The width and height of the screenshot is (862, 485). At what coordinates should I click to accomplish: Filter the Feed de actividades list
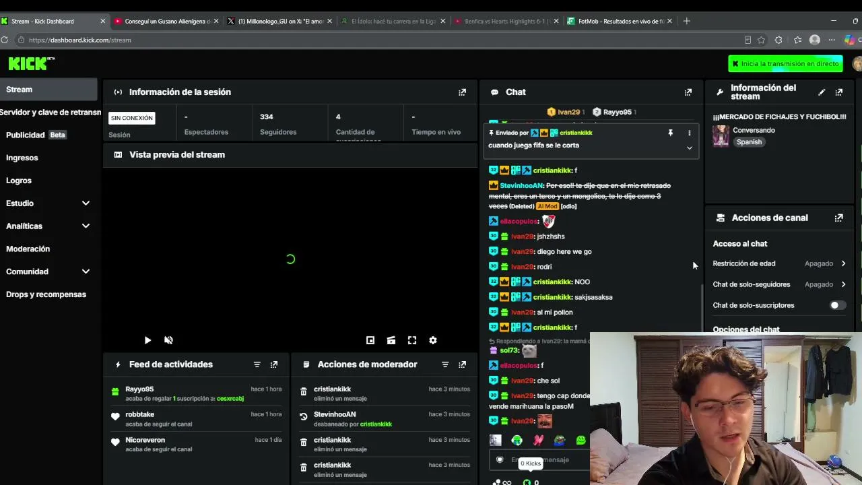[257, 364]
